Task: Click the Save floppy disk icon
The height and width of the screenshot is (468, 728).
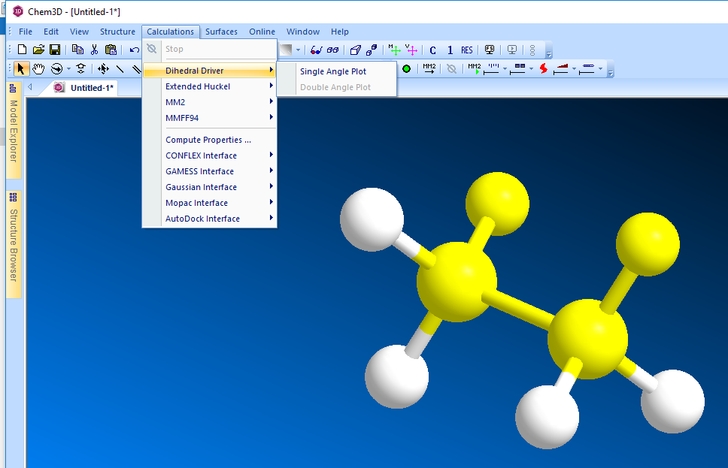Action: coord(55,50)
